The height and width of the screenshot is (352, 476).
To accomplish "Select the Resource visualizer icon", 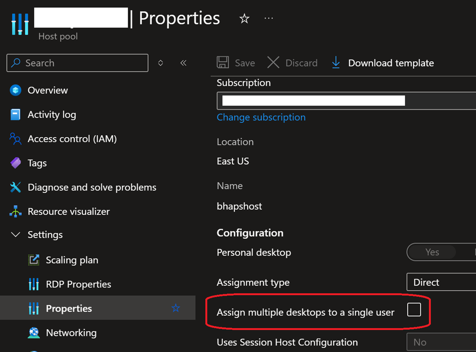I will pos(15,211).
